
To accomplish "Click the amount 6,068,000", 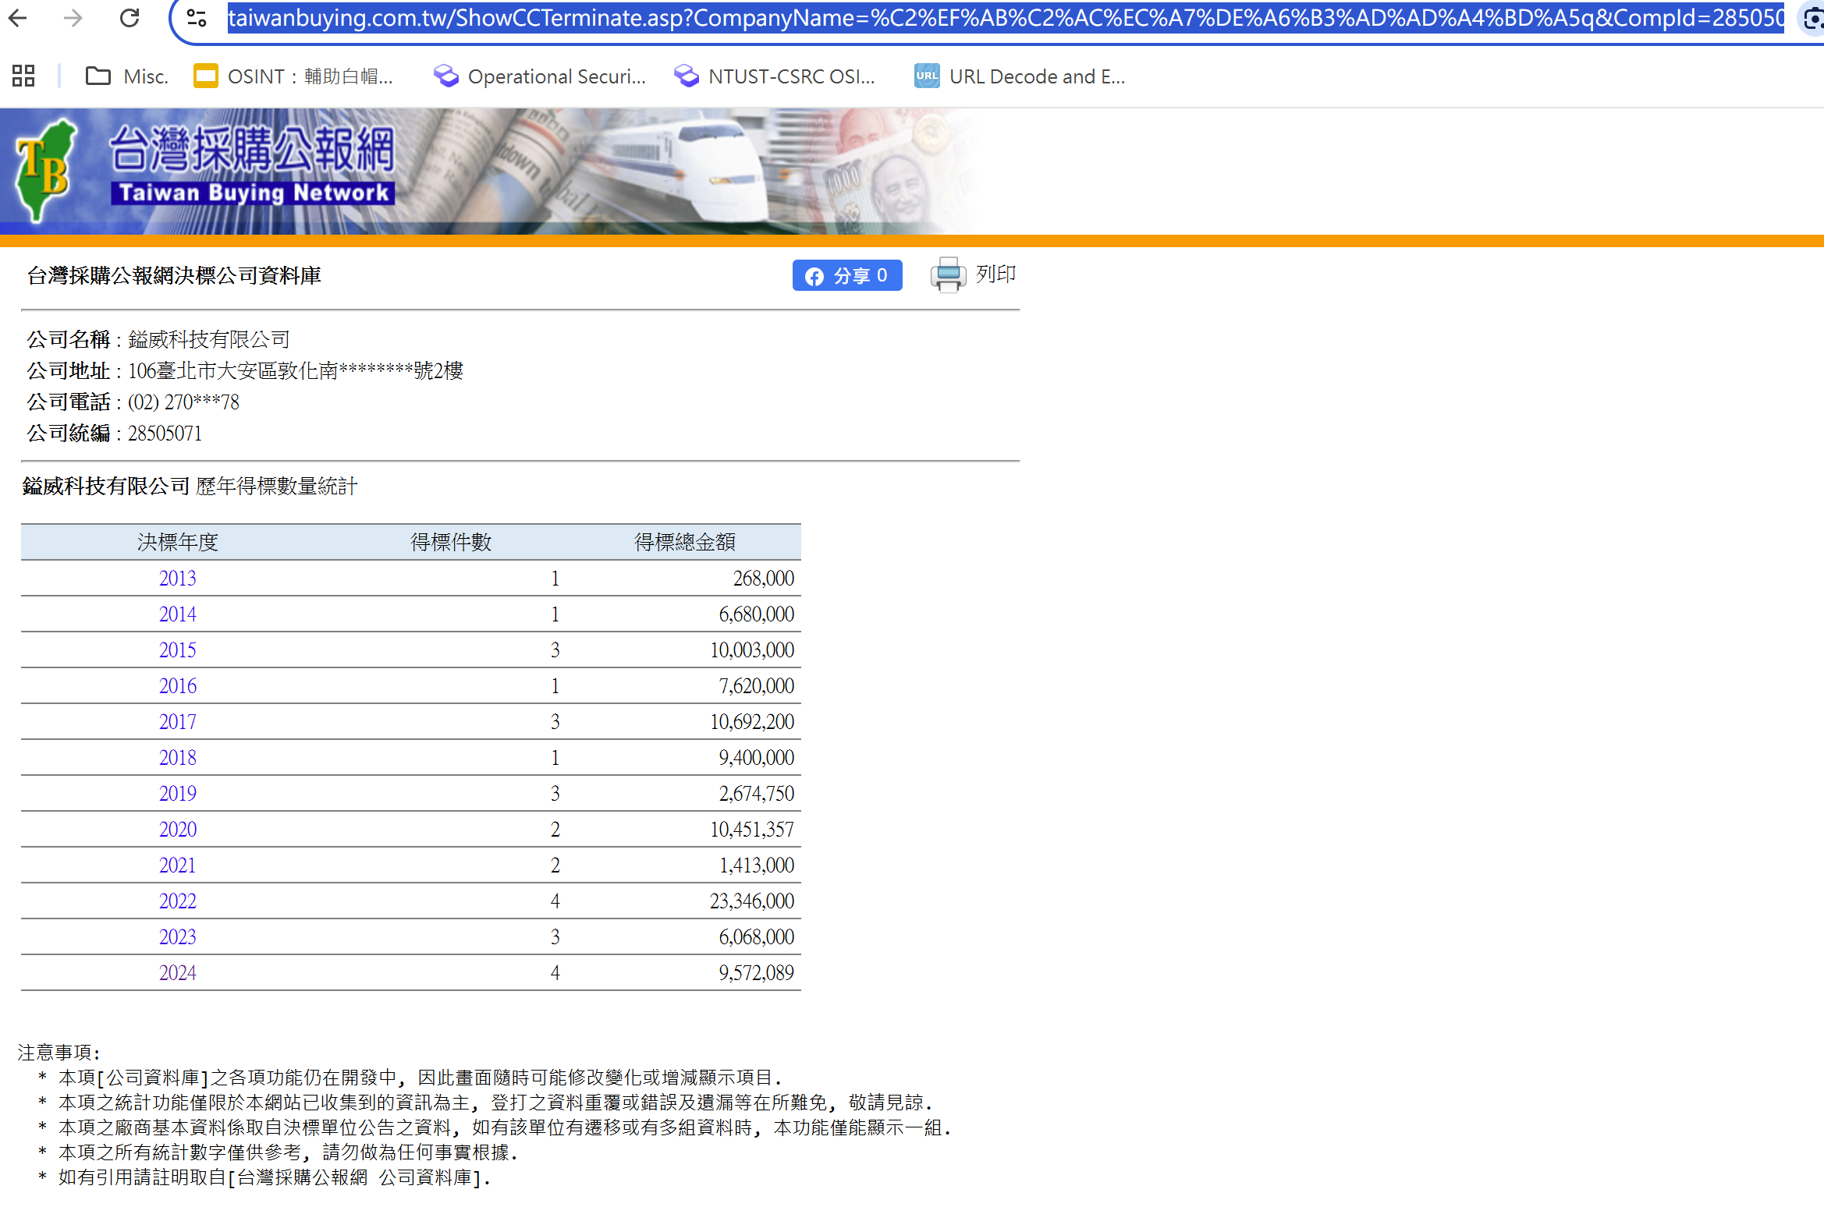I will [757, 937].
